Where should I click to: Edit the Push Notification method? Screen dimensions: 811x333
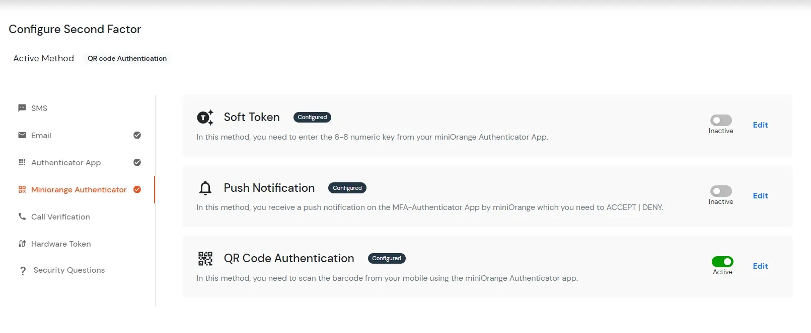(760, 196)
